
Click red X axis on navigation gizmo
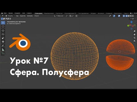130,25
